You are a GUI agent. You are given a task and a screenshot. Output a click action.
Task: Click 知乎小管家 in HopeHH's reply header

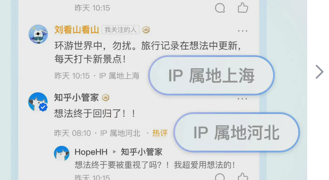(x=142, y=152)
